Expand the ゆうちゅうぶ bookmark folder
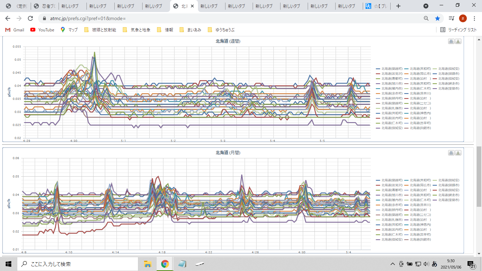Screen dimensions: 482x271 [221, 30]
